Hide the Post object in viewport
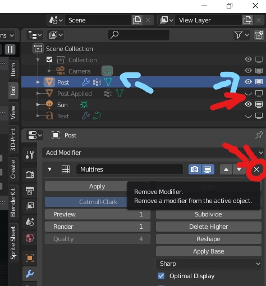The width and height of the screenshot is (266, 286). coord(248,82)
